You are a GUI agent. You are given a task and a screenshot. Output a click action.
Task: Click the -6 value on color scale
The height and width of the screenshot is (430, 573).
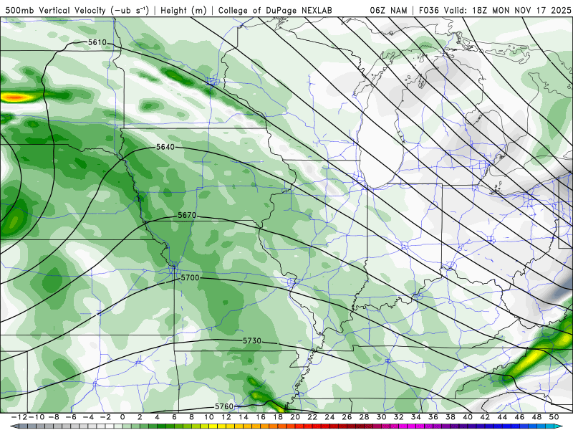point(70,417)
